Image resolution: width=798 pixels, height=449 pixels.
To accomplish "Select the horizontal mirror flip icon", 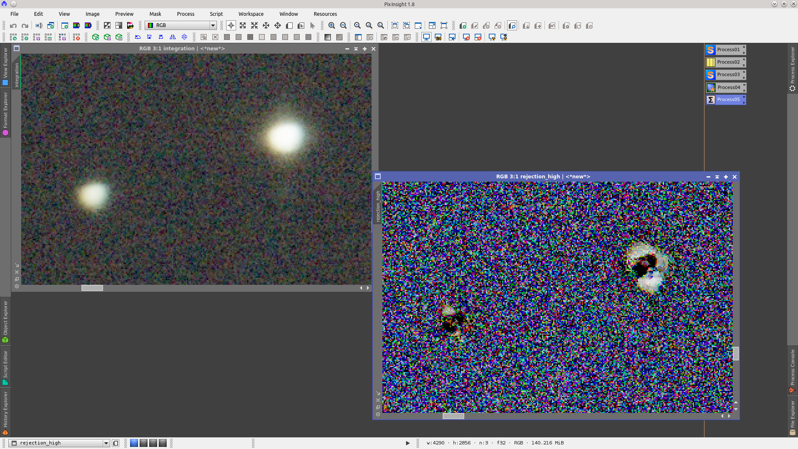I will point(172,37).
